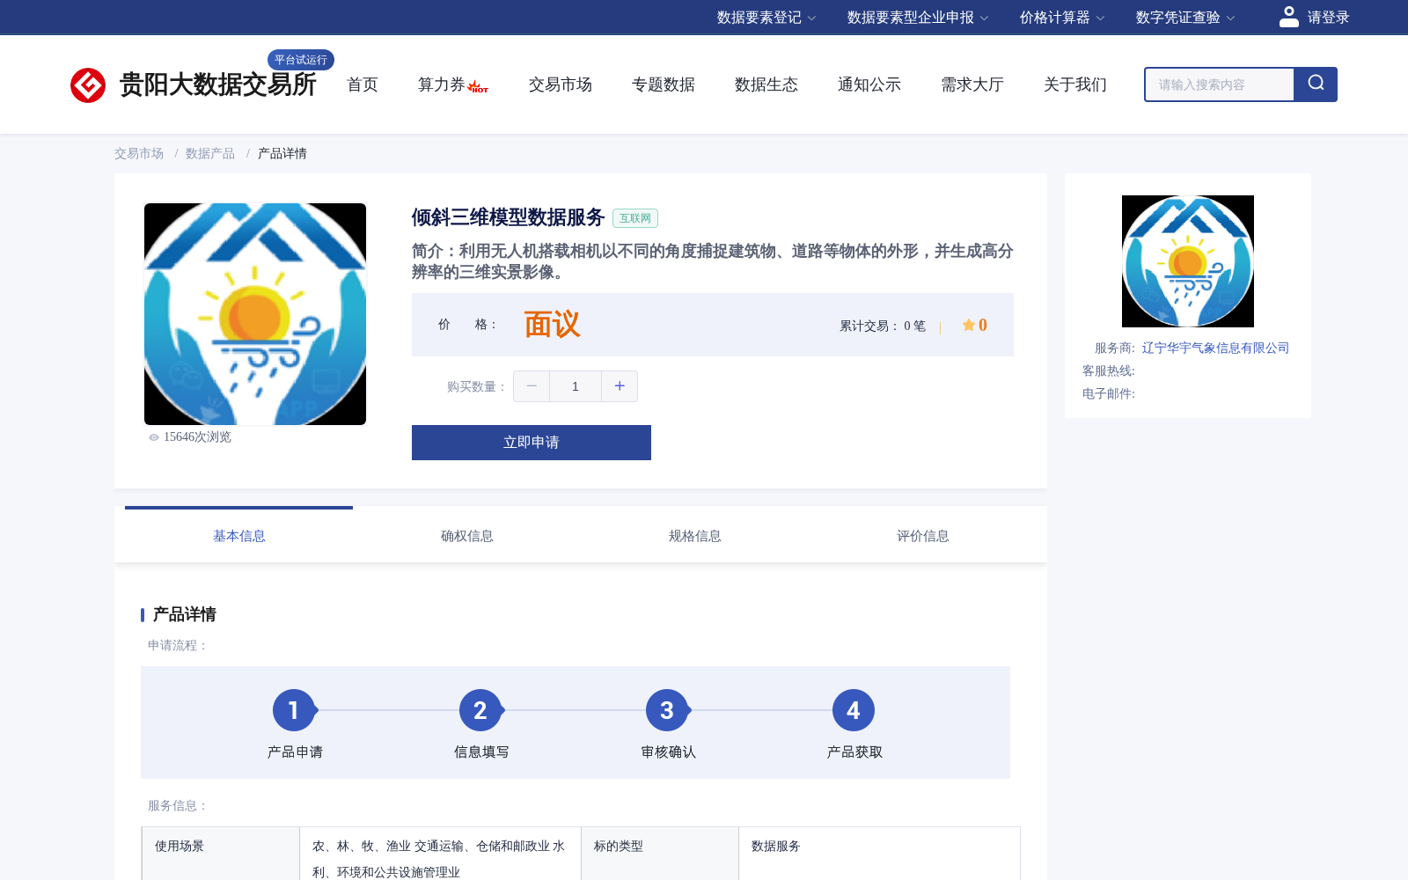Click the 客服热线 label
1408x880 pixels.
pos(1109,370)
